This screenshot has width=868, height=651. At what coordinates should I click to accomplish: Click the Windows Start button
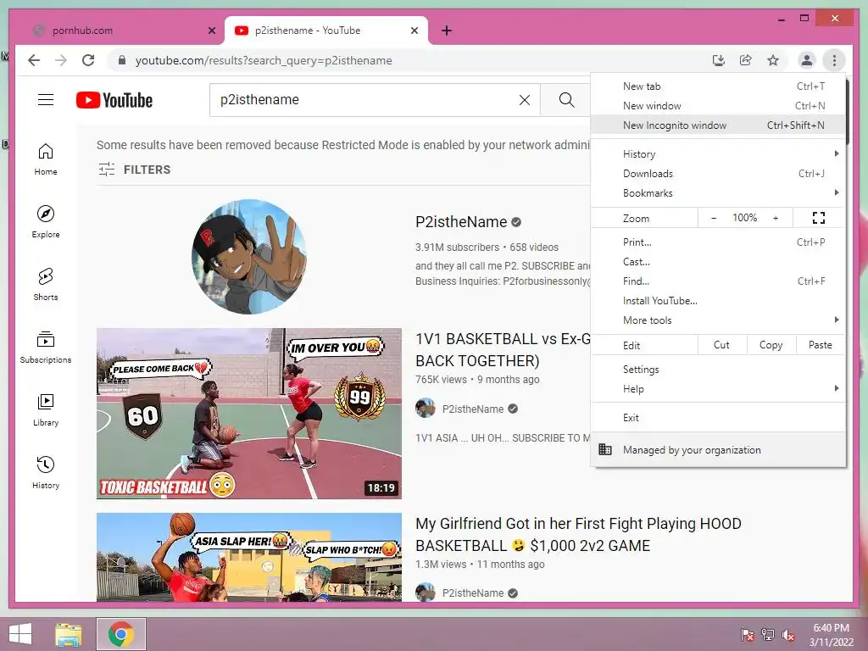[20, 634]
